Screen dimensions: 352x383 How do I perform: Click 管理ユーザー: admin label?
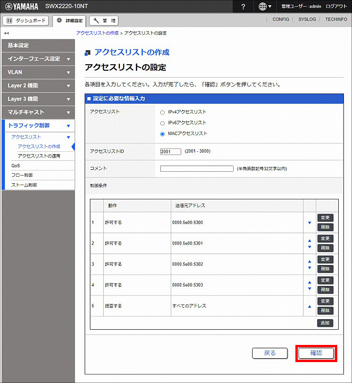coord(301,6)
